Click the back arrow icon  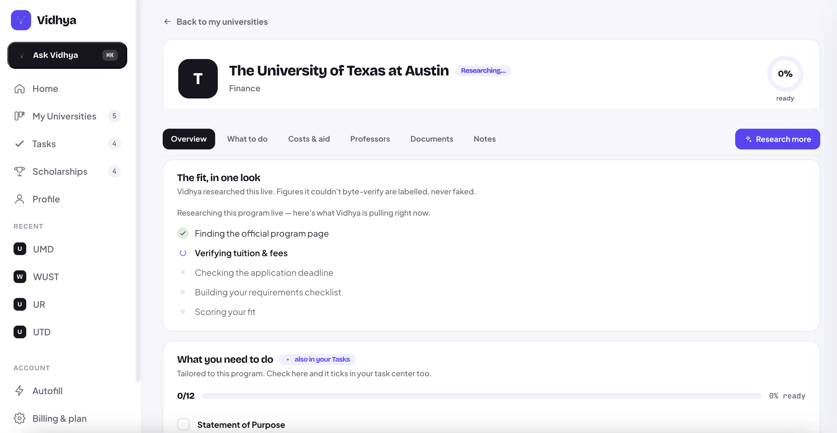point(167,22)
